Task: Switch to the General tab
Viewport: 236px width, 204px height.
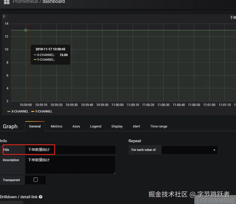Action: point(35,126)
